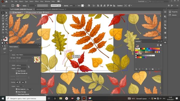Open Swatch Libraries menu icon
The height and width of the screenshot is (101, 180).
[x=136, y=69]
